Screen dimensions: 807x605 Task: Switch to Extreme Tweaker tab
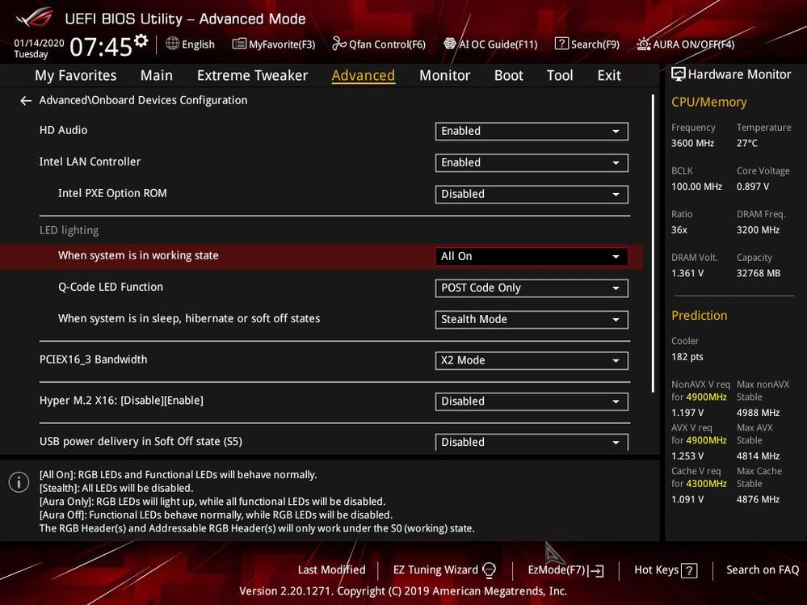[x=252, y=76]
